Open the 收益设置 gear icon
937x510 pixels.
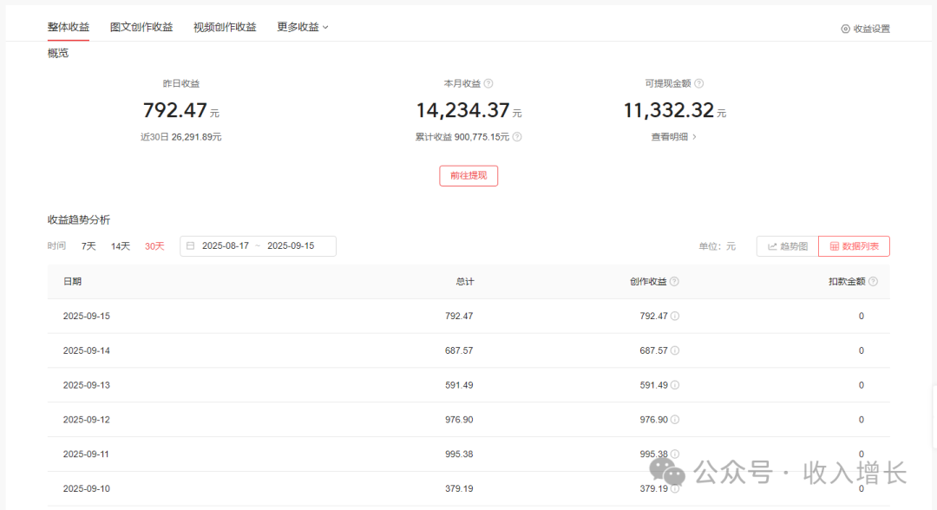pyautogui.click(x=845, y=29)
